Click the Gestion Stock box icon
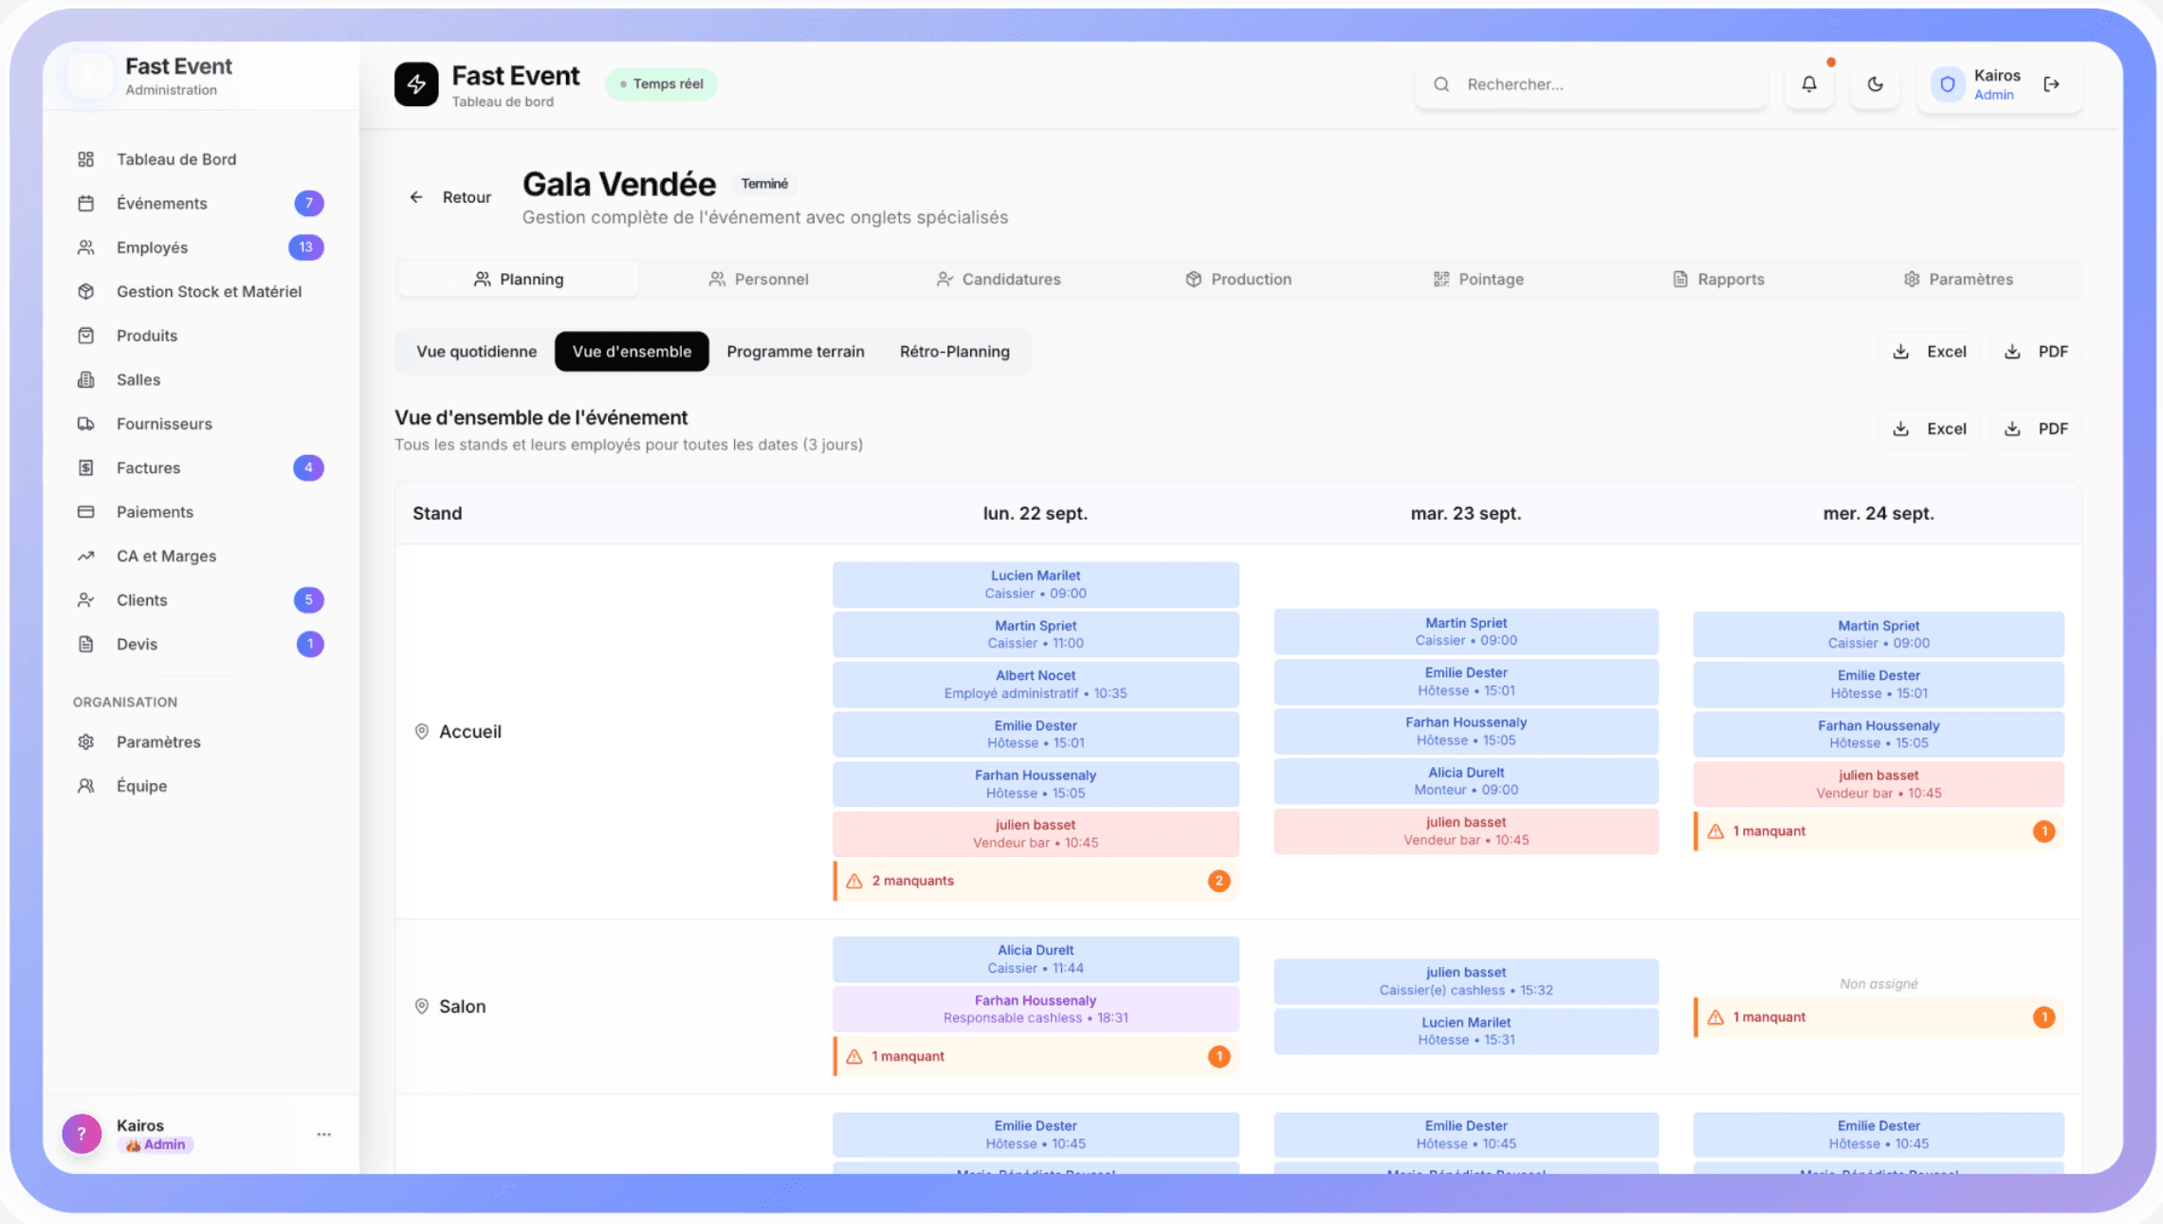This screenshot has width=2163, height=1224. coord(86,291)
